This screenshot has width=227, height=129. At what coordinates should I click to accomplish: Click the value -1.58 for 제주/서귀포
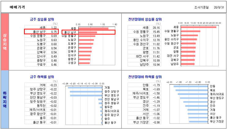(157, 93)
